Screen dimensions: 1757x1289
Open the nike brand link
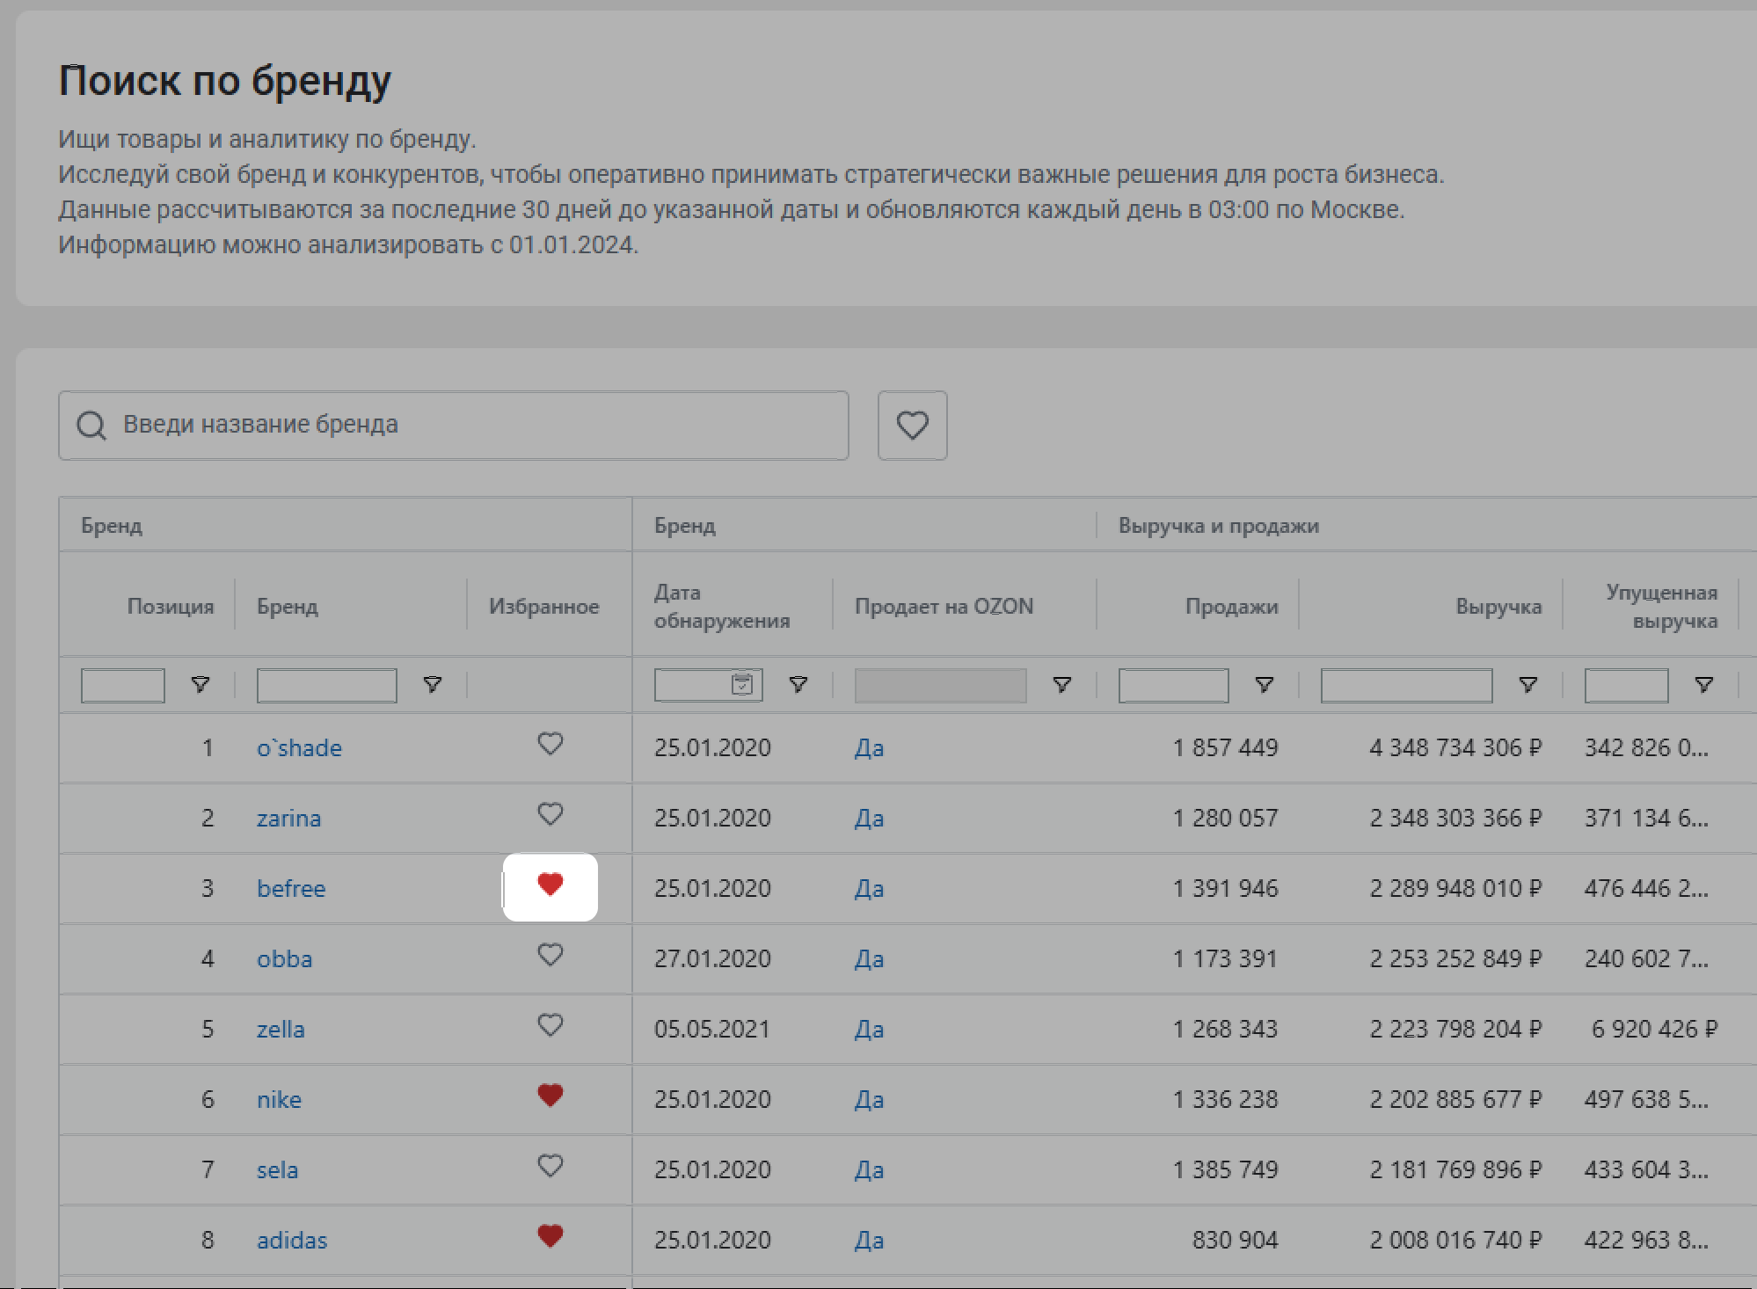[279, 1100]
